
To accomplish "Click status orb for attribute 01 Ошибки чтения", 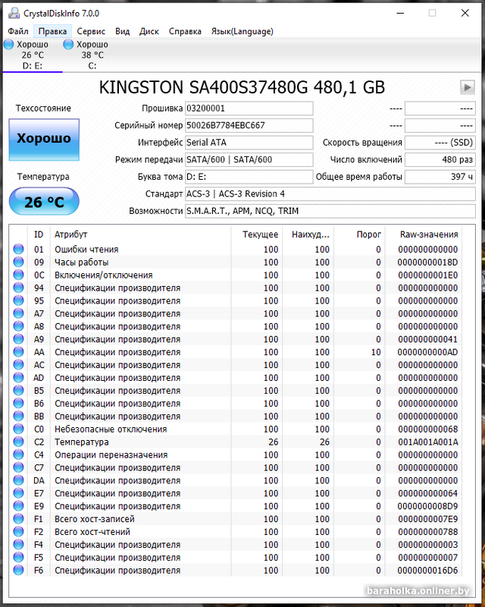I will pyautogui.click(x=18, y=249).
